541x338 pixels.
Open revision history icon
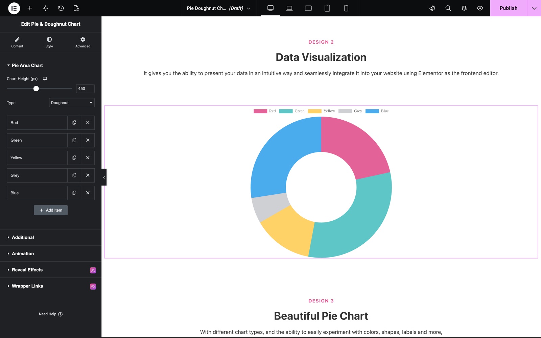pyautogui.click(x=61, y=8)
